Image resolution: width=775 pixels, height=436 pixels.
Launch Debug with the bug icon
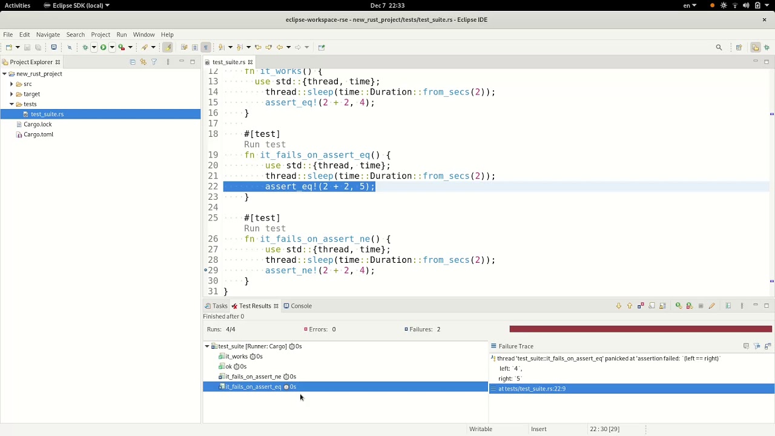point(85,47)
